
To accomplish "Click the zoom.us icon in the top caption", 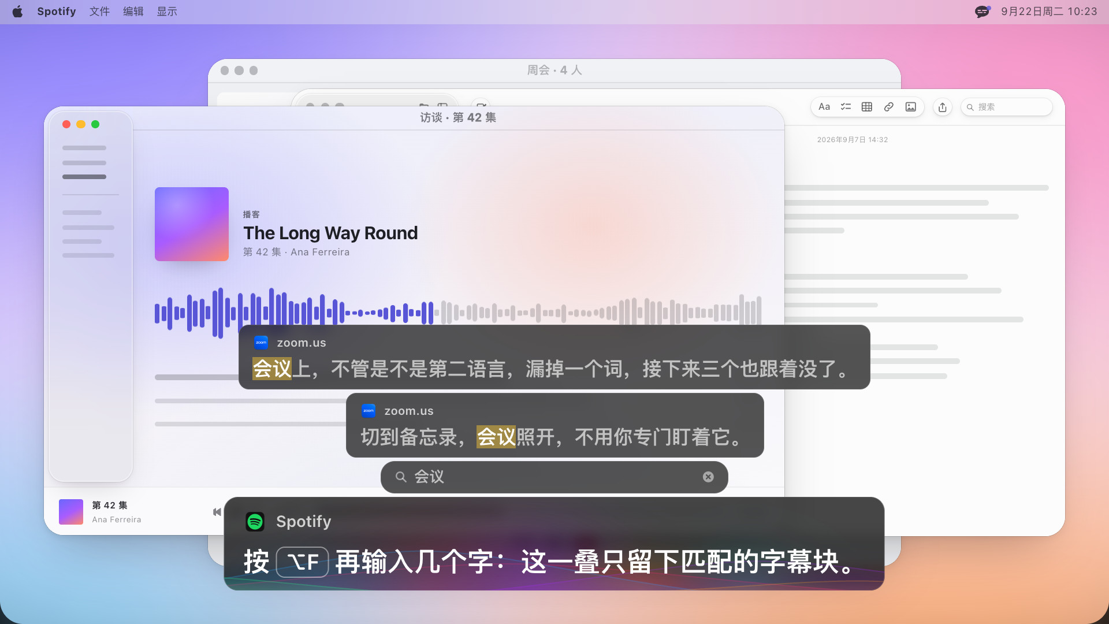I will coord(261,343).
